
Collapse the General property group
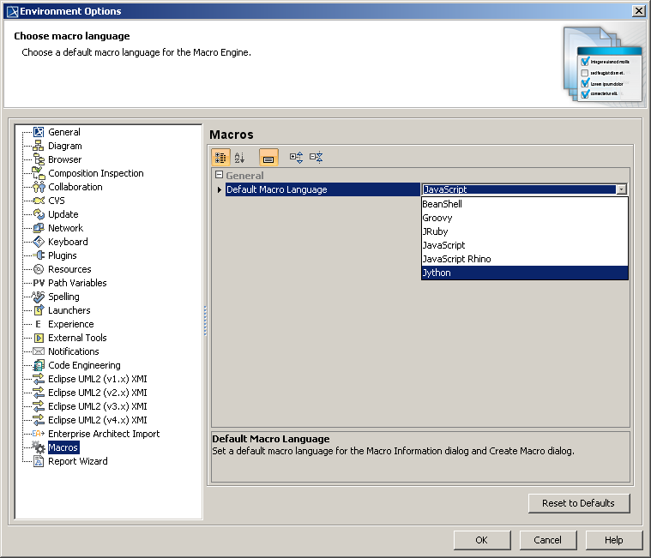220,176
